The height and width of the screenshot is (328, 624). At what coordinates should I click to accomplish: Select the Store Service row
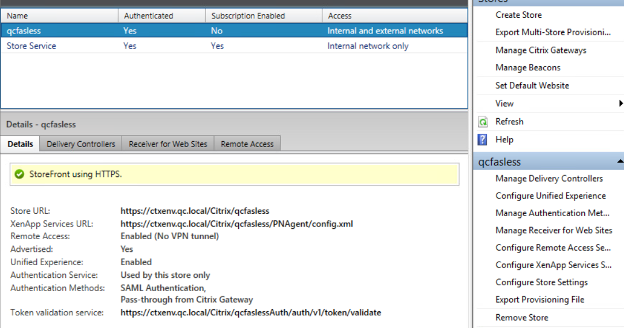click(32, 46)
